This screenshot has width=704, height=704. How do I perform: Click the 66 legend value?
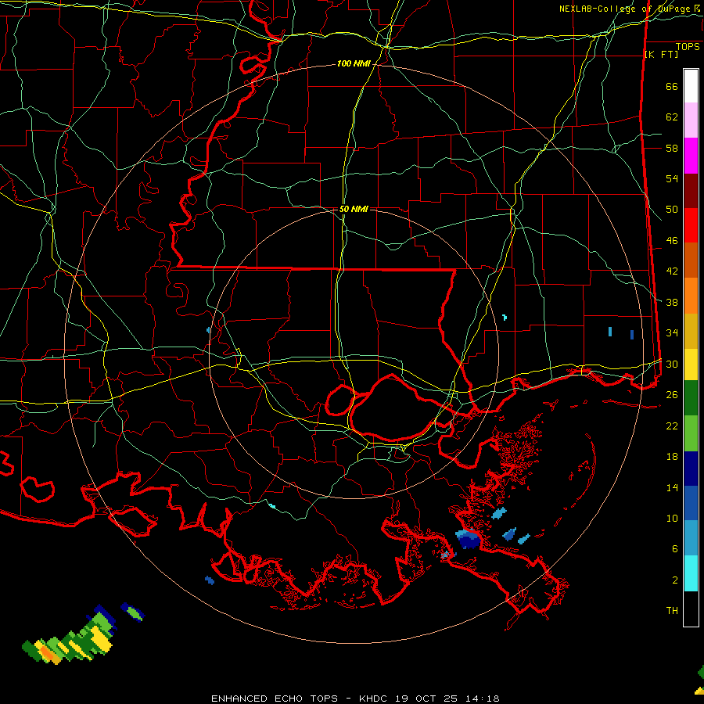click(x=672, y=86)
